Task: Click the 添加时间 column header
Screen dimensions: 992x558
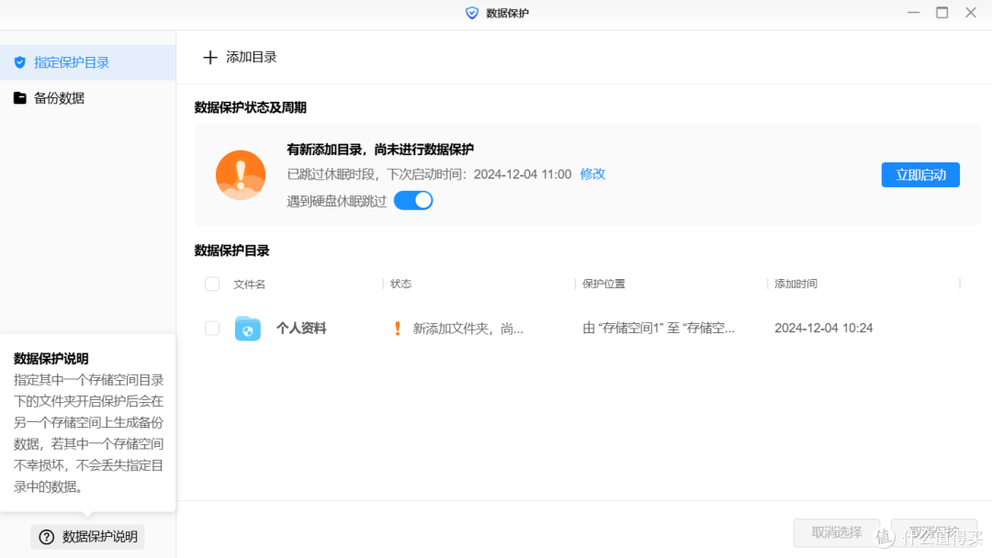Action: [x=795, y=284]
